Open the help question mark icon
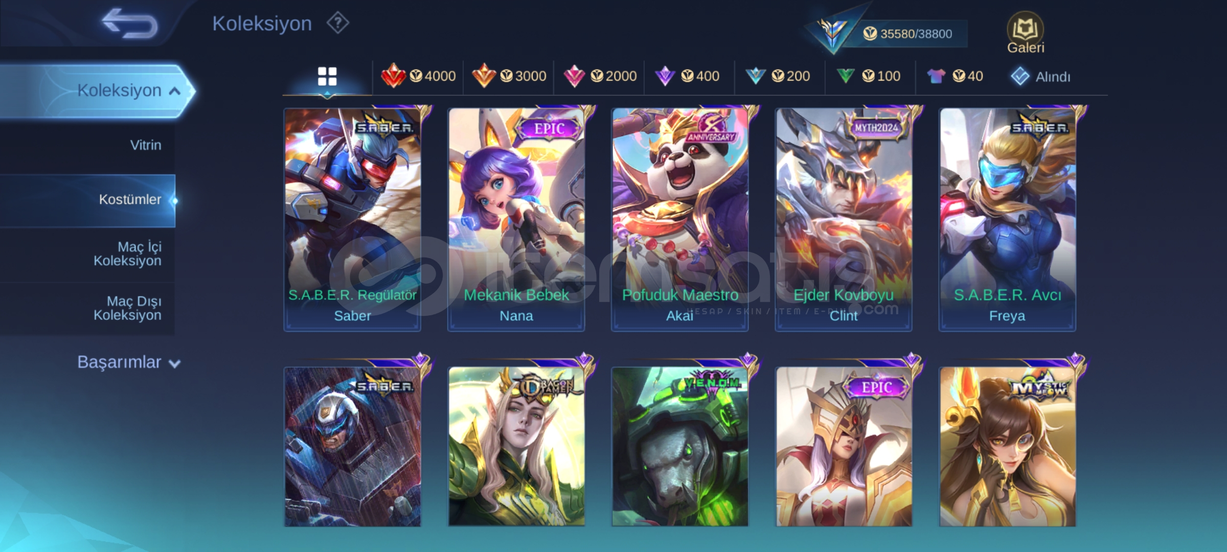Viewport: 1227px width, 552px height. (x=338, y=24)
